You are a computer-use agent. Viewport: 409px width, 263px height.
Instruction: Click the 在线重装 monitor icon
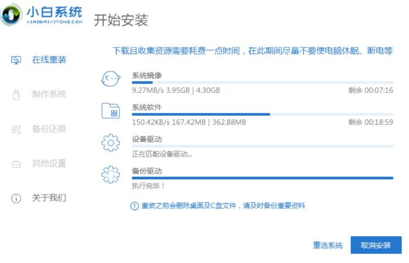click(16, 60)
